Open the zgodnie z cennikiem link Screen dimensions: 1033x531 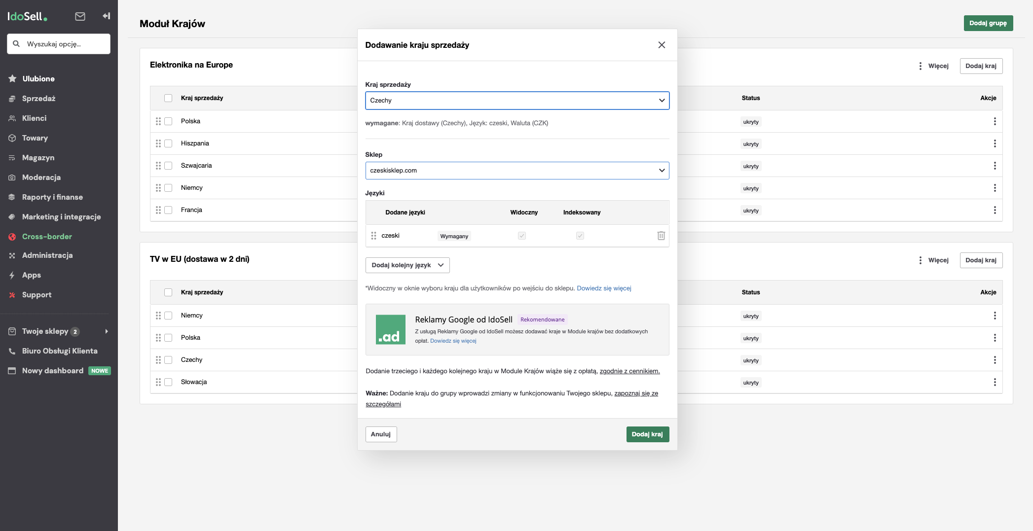tap(629, 371)
